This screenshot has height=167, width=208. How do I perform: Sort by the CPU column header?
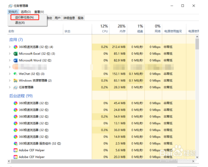click(x=101, y=29)
